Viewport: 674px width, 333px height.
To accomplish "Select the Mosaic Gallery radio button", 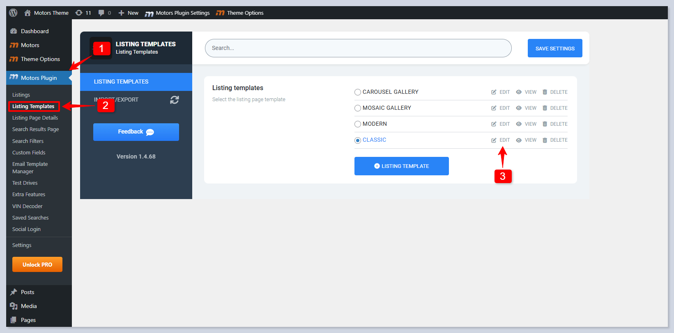I will point(358,108).
